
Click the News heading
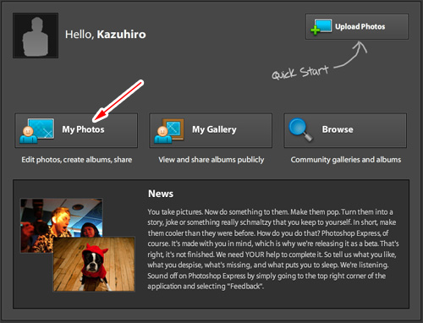[x=161, y=194]
